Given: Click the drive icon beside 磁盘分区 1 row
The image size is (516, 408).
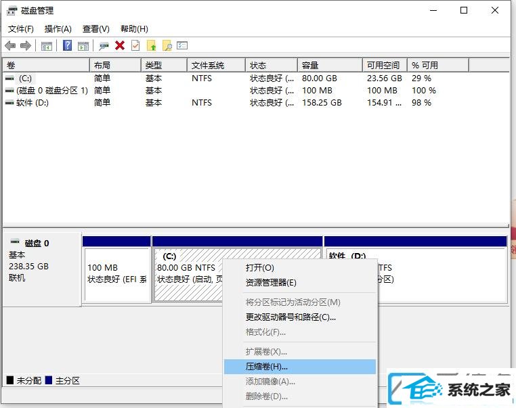Looking at the screenshot, I should (x=9, y=91).
